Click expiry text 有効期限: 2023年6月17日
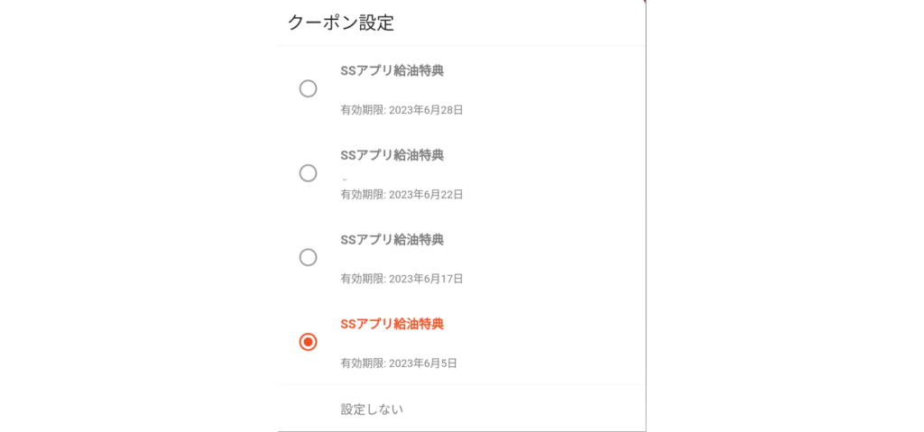 tap(402, 279)
